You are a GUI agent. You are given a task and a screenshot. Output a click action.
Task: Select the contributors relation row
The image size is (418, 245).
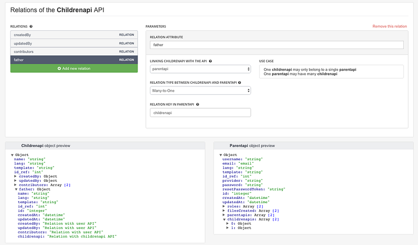[74, 51]
